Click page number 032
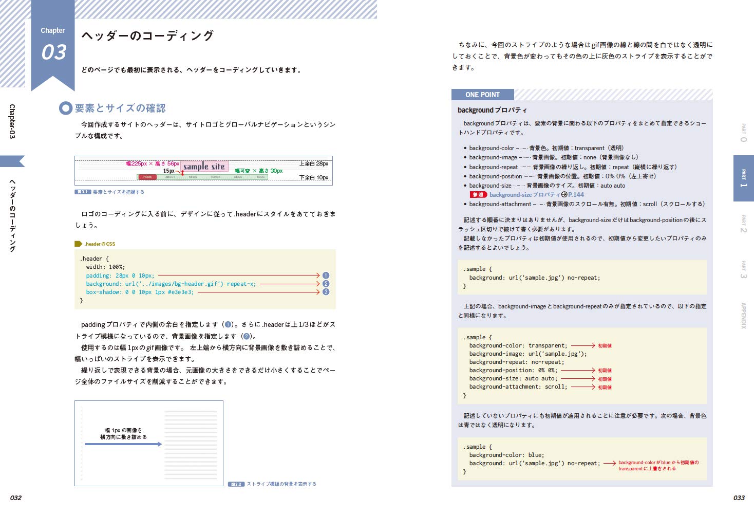754x514 pixels. (x=16, y=498)
